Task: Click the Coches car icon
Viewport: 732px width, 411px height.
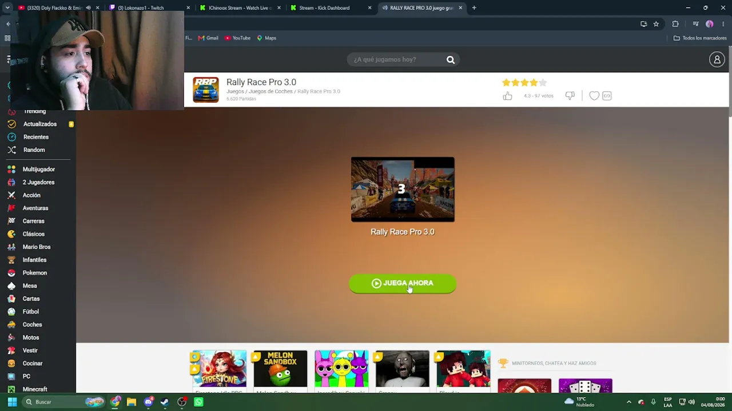Action: (11, 325)
